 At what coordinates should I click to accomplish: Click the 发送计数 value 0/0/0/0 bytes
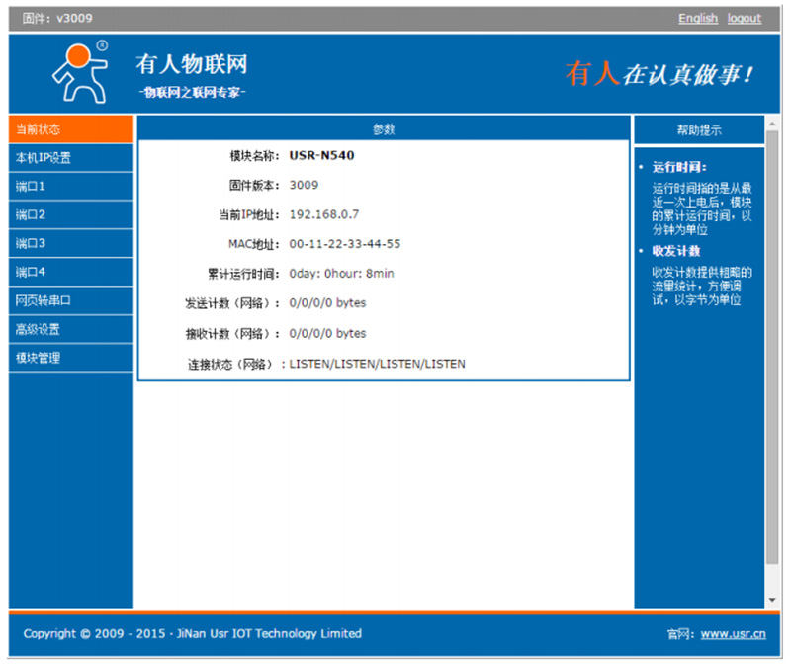327,303
